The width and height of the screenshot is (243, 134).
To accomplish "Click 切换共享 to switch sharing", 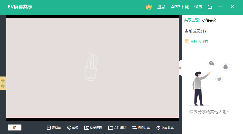I will [141, 127].
